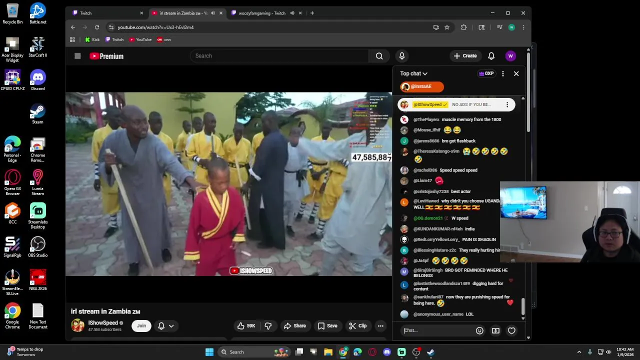Join the IShowSpeed channel membership

tap(141, 326)
